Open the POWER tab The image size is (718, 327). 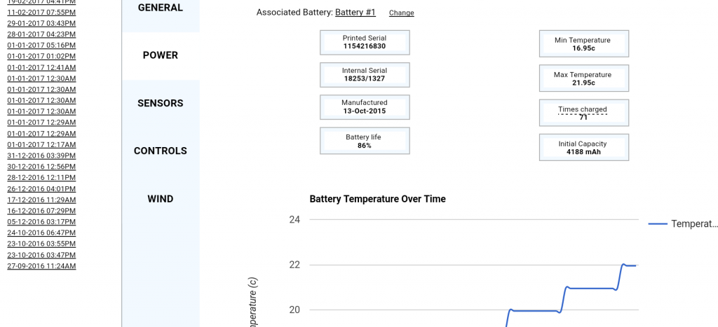(x=161, y=55)
